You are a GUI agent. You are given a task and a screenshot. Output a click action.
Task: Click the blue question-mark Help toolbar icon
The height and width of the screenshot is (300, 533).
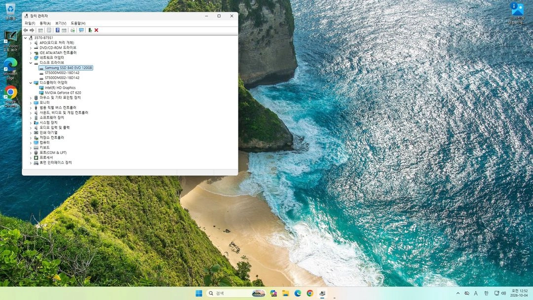[x=57, y=30]
